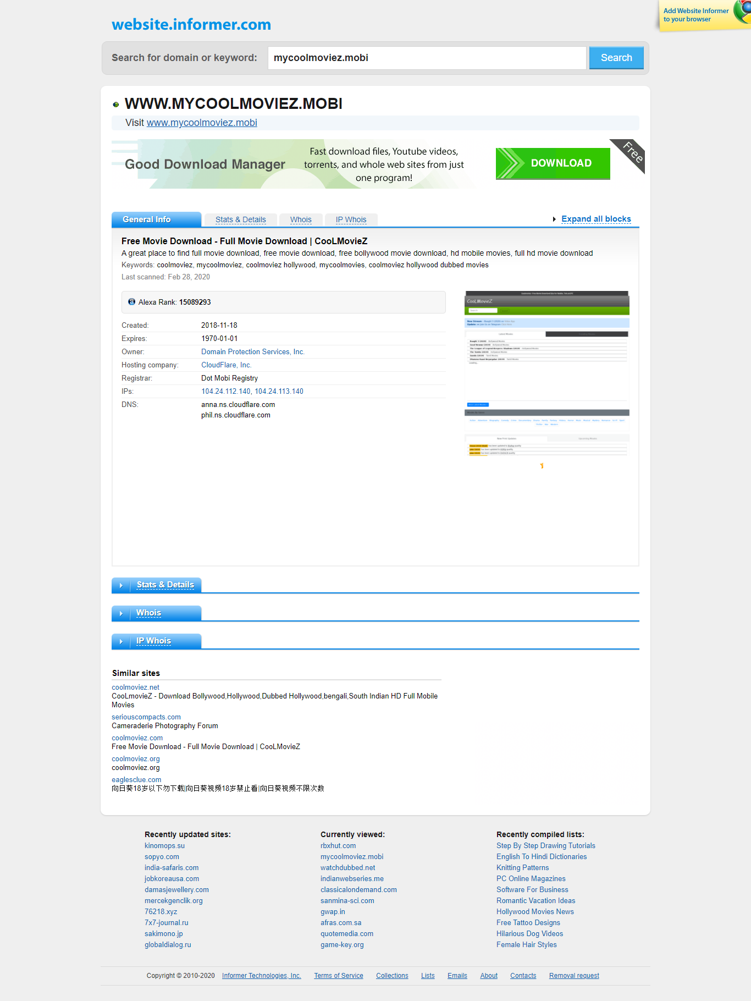This screenshot has width=751, height=1001.
Task: Switch to the IP Whois tab
Action: (351, 219)
